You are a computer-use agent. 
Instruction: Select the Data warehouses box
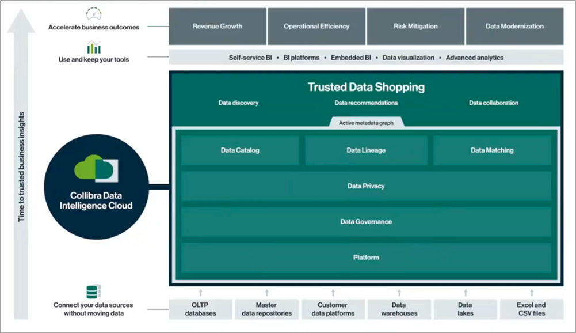tap(399, 309)
